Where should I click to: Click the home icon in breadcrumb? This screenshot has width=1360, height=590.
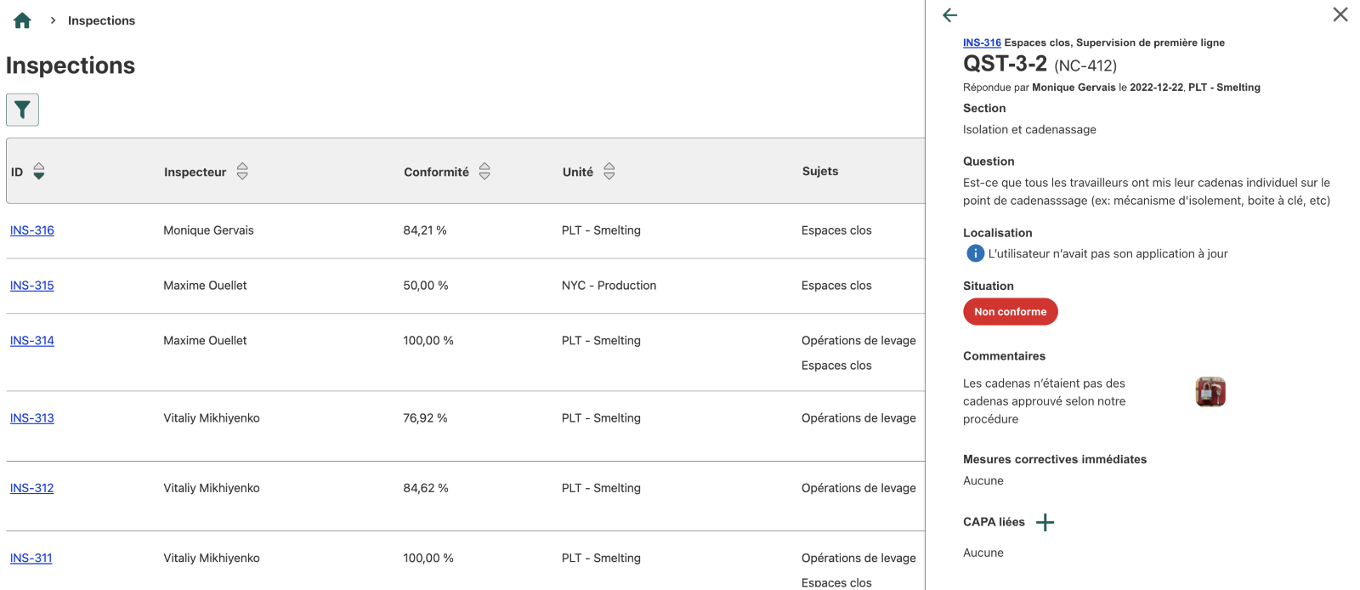[22, 20]
